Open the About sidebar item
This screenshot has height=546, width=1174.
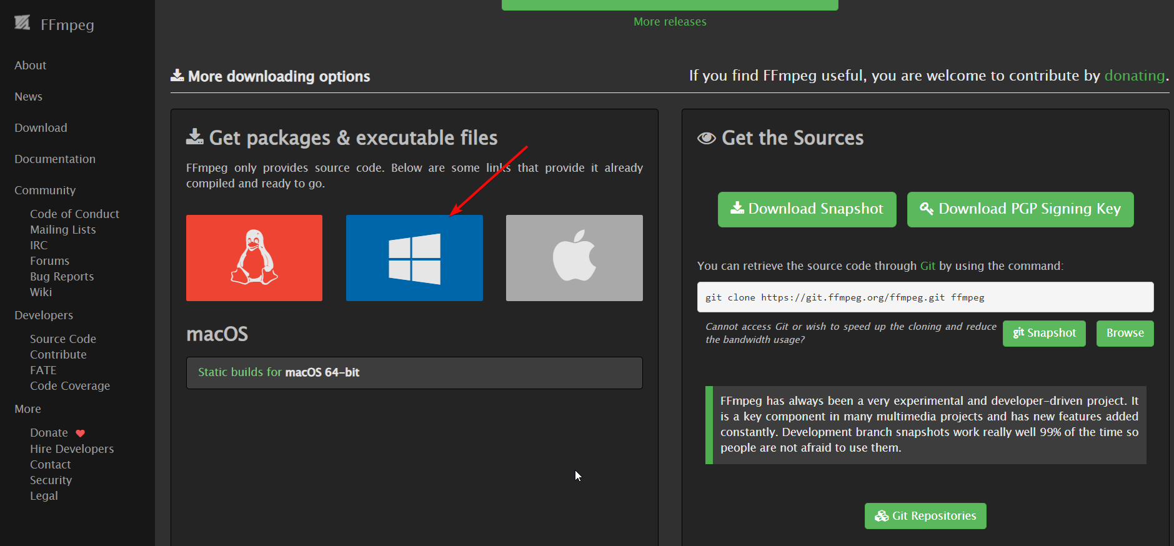(31, 66)
